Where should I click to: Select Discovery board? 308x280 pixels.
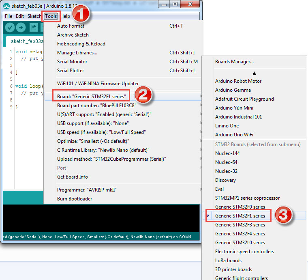click(x=255, y=180)
